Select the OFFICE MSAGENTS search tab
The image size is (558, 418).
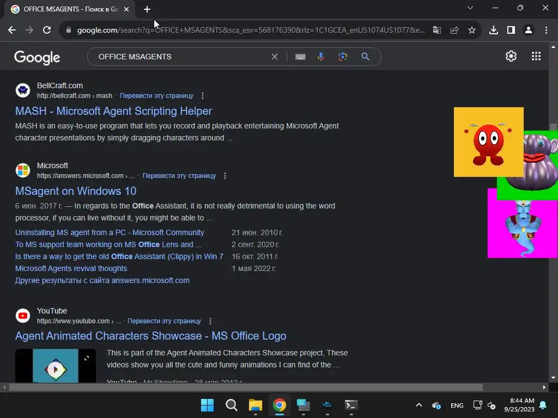pyautogui.click(x=69, y=9)
